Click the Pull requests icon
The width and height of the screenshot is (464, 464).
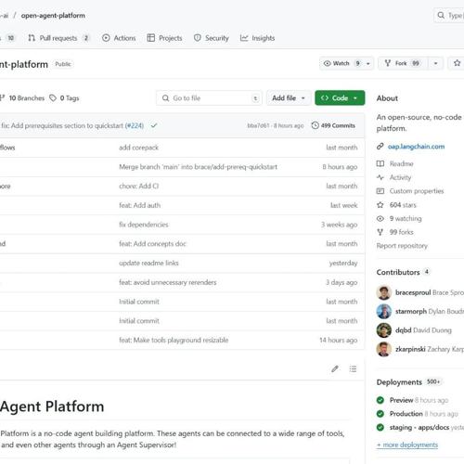pyautogui.click(x=32, y=38)
